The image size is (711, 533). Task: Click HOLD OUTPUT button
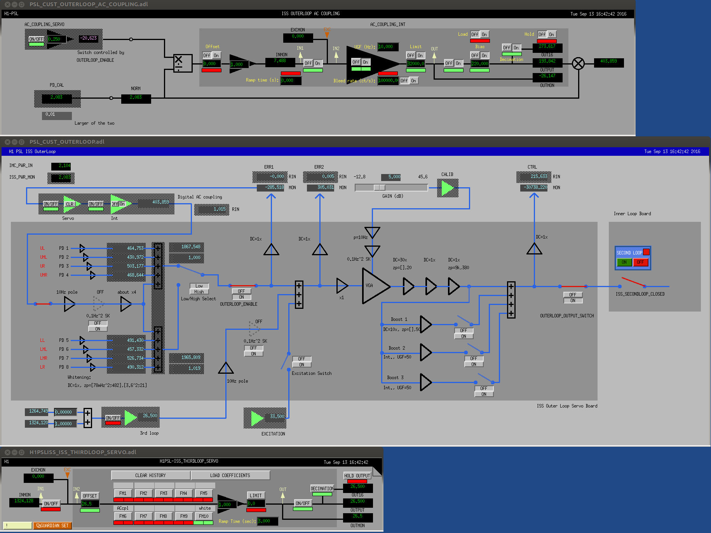coord(357,476)
